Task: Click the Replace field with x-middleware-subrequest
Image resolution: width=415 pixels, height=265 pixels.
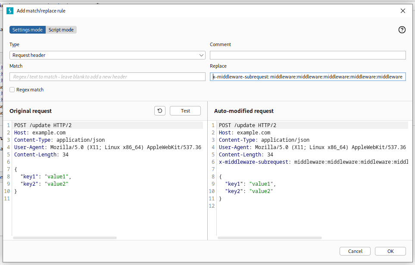Action: (308, 77)
